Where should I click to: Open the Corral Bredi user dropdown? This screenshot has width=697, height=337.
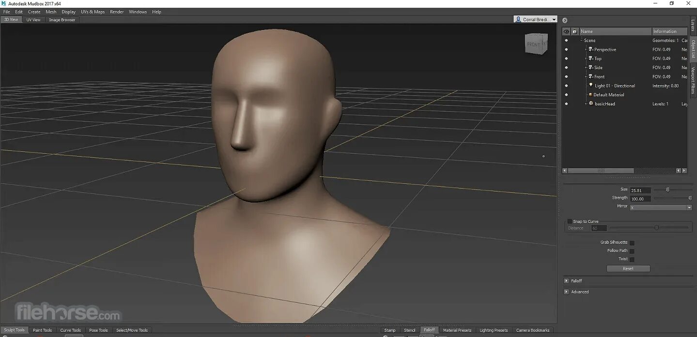[x=535, y=19]
